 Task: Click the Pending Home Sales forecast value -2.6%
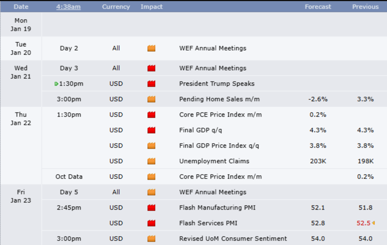coord(318,99)
